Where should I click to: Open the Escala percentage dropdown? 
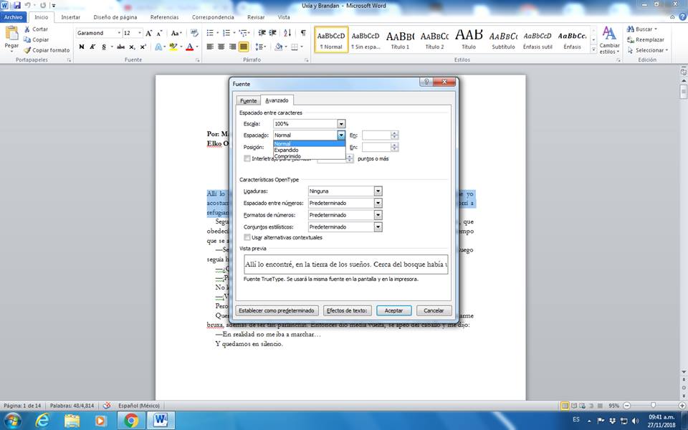tap(341, 124)
